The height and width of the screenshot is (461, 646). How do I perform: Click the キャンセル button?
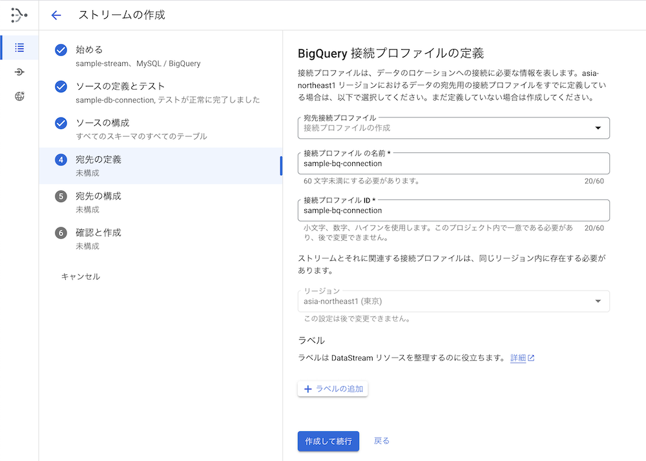point(81,276)
